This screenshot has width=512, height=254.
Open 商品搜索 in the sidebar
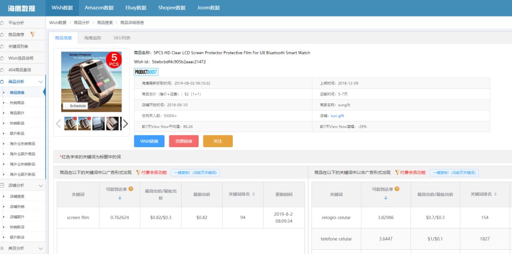(17, 93)
